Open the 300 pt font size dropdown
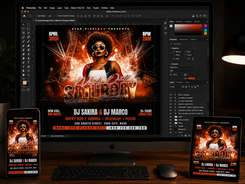Image resolution: width=245 pixels, height=184 pixels. tap(177, 75)
